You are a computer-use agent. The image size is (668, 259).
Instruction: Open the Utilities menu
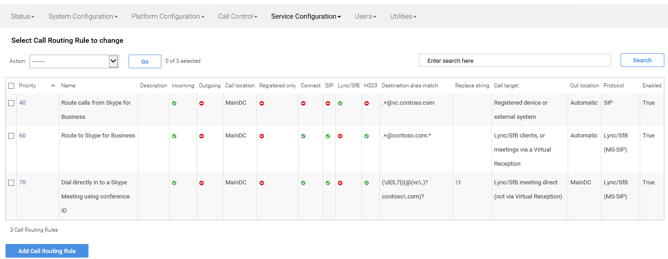tap(403, 16)
